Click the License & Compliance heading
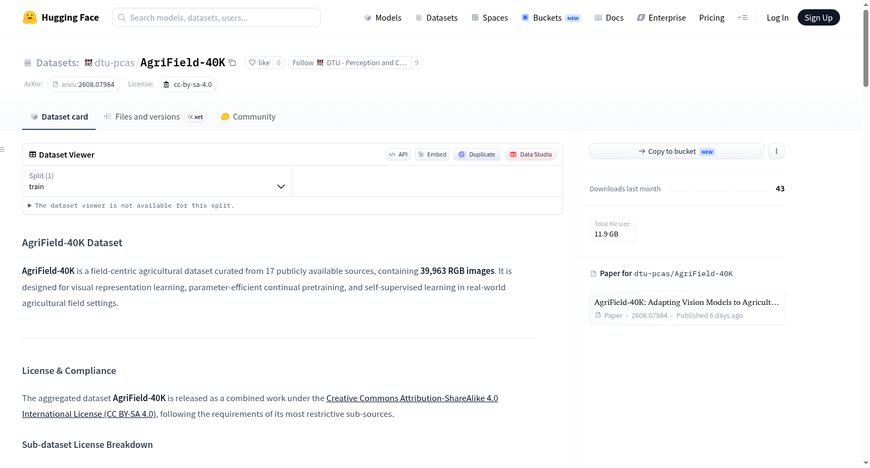 point(69,371)
